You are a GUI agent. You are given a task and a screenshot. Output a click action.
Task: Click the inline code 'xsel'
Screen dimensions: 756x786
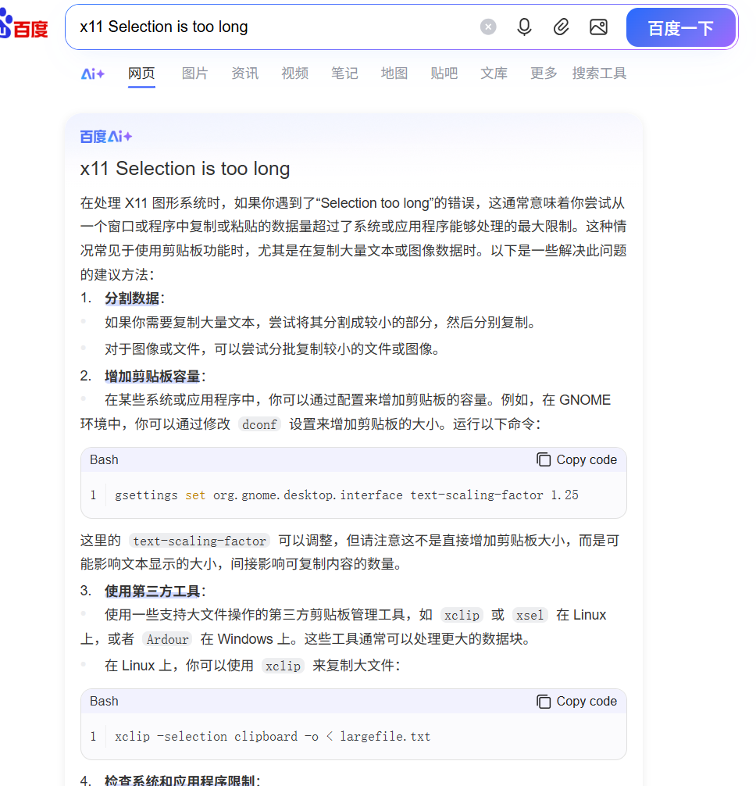pyautogui.click(x=530, y=615)
